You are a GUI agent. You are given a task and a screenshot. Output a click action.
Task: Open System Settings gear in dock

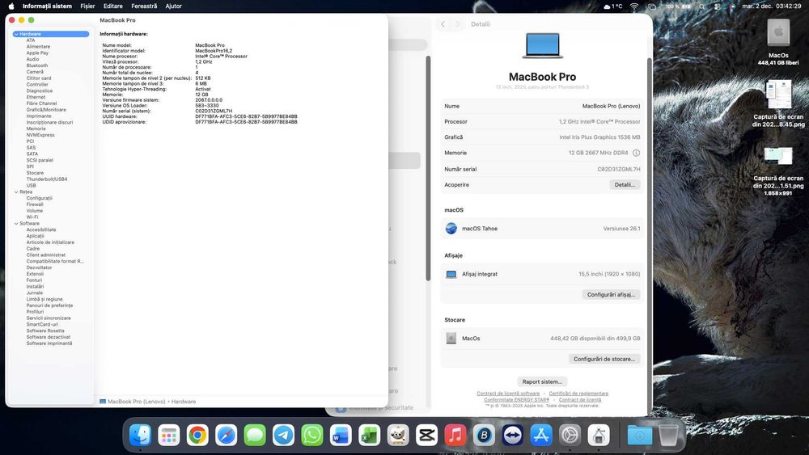coord(570,436)
